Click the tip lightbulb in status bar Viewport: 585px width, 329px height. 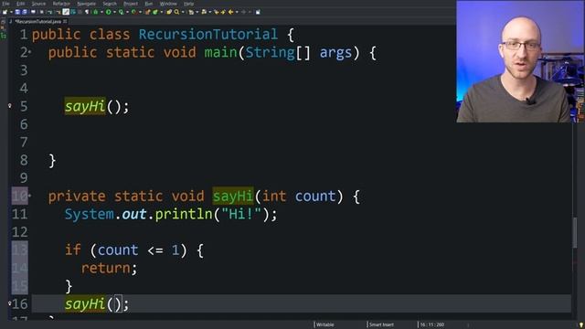click(x=581, y=325)
